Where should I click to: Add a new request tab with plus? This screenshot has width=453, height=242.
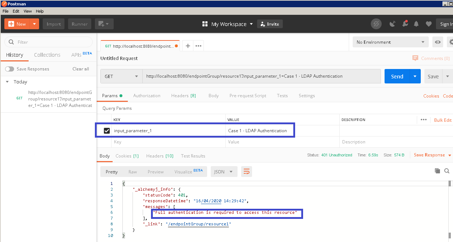188,46
